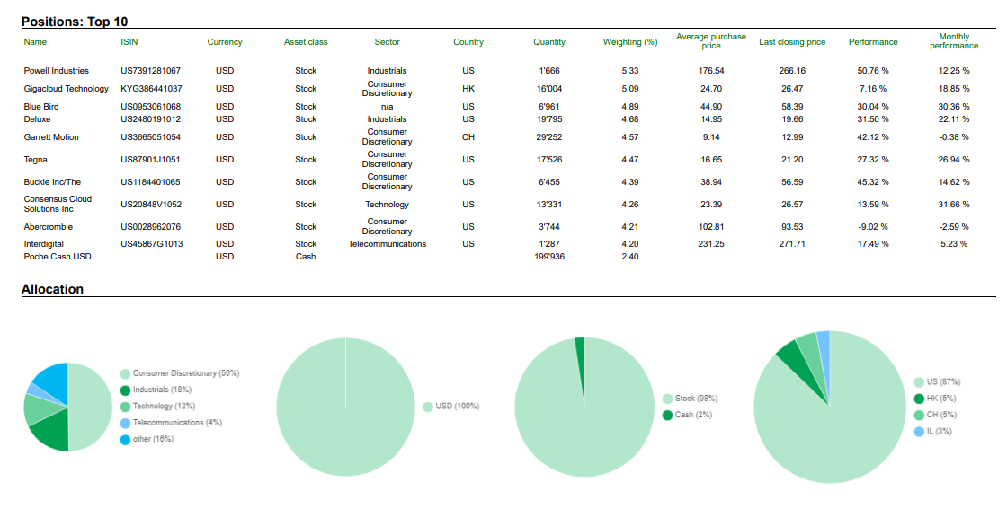Click the 50.76 % performance value
The height and width of the screenshot is (517, 1007).
tap(873, 71)
